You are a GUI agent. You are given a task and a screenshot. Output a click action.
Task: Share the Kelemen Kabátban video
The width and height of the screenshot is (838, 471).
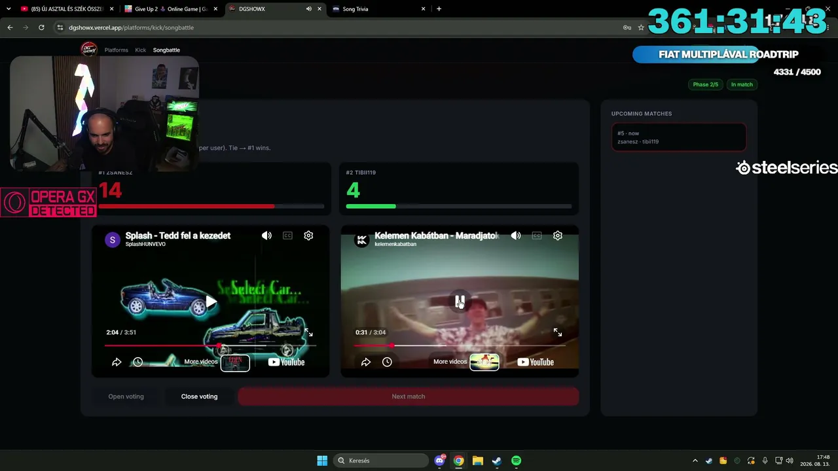366,362
